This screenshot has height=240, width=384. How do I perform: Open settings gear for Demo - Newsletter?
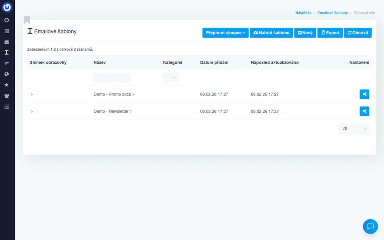[x=364, y=111]
